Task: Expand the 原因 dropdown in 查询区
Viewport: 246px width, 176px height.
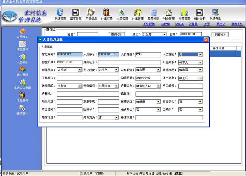Action: (164, 35)
